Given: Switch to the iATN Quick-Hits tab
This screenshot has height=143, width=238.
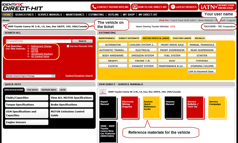Looking at the screenshot, I should 63,90.
